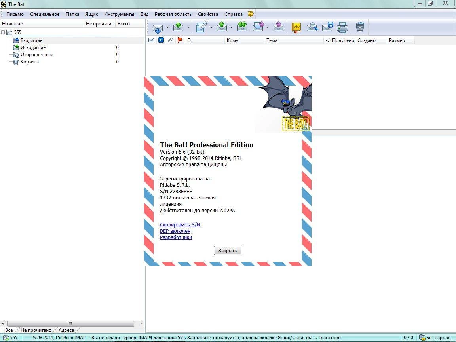The image size is (456, 342).
Task: Open the dropdown arrow beside the Reply icon
Action: tap(232, 27)
